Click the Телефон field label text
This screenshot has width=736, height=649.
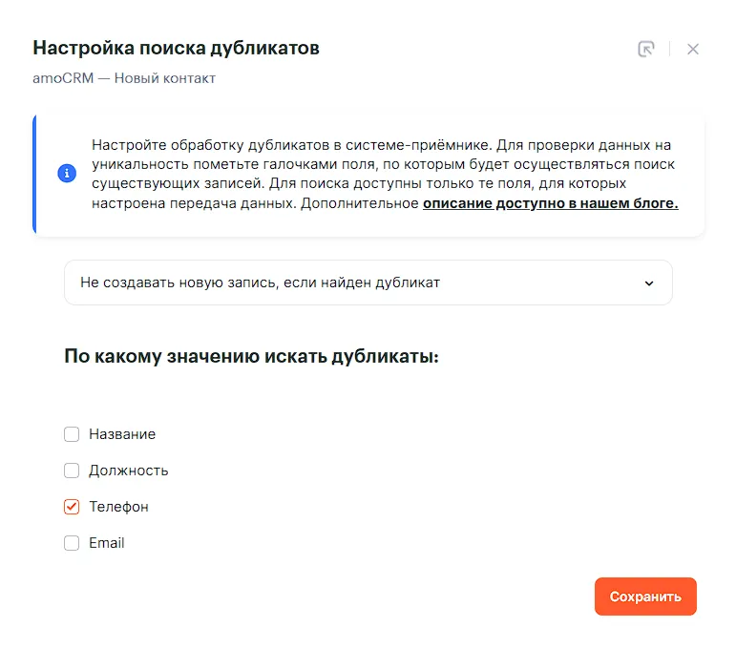coord(119,507)
